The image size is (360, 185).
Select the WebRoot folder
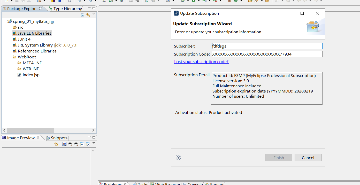(x=27, y=57)
